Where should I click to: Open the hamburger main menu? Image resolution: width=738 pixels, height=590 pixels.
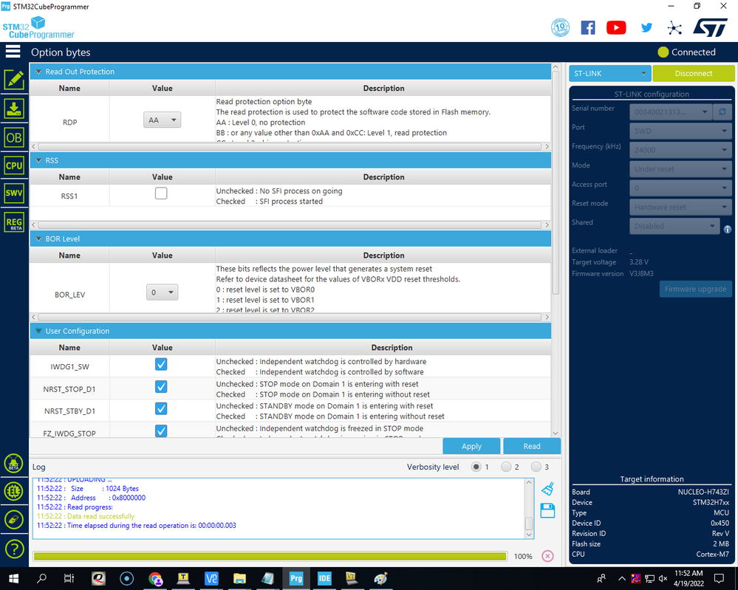[x=13, y=51]
